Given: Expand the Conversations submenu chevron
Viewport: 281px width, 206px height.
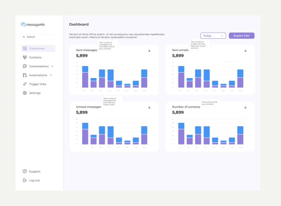Looking at the screenshot, I should (x=52, y=66).
